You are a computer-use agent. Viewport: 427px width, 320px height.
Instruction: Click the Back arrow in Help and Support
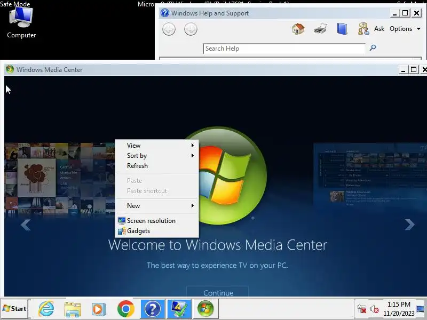coord(169,29)
